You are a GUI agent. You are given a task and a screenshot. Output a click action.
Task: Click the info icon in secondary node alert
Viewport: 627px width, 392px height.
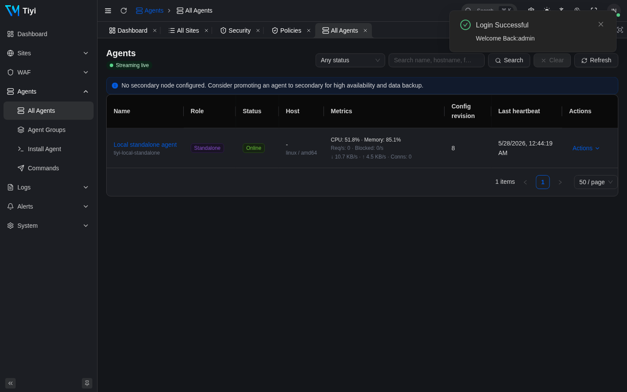(x=115, y=85)
